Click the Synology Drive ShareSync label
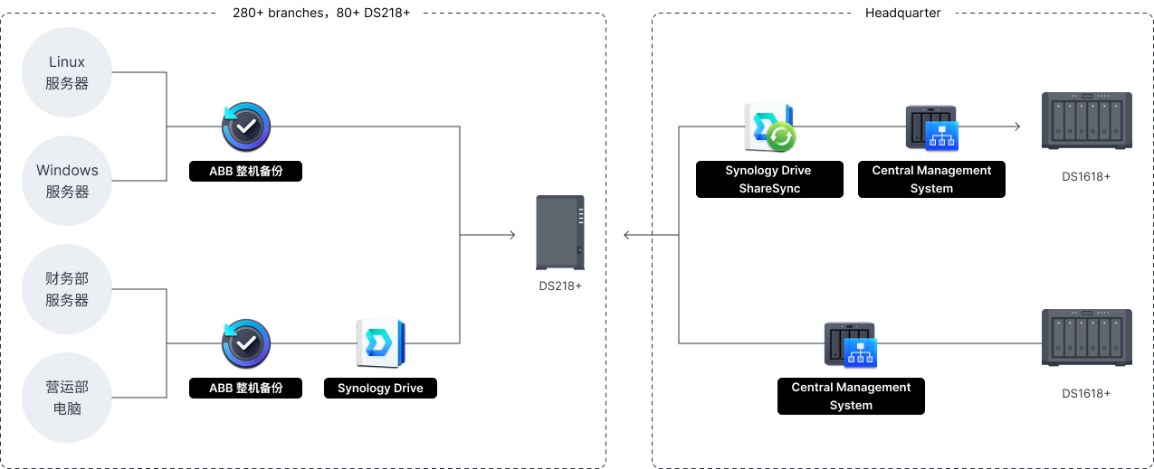The width and height of the screenshot is (1154, 469). (x=768, y=179)
